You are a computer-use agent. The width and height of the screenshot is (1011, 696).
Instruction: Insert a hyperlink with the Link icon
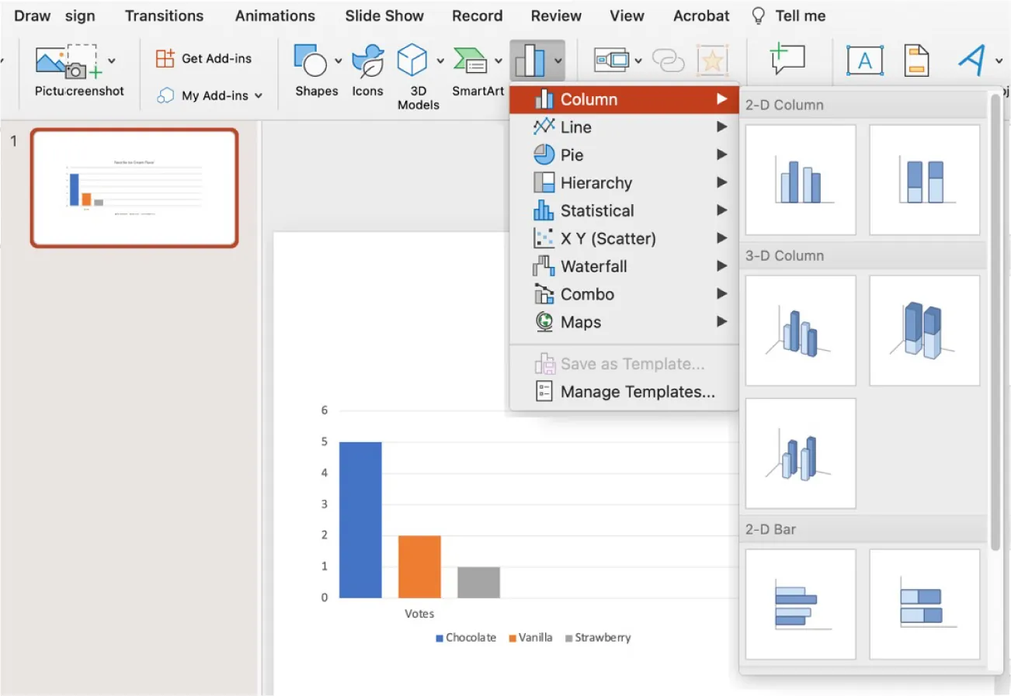coord(666,60)
